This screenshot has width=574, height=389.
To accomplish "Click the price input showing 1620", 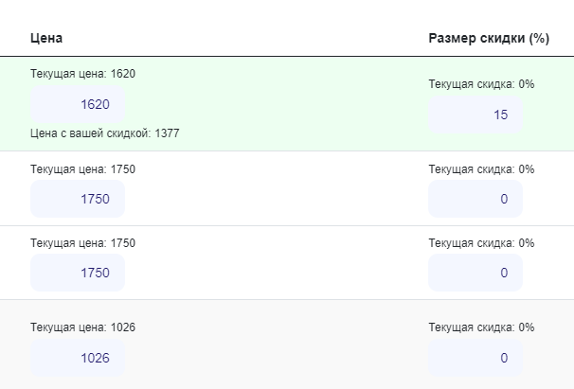I will point(78,104).
